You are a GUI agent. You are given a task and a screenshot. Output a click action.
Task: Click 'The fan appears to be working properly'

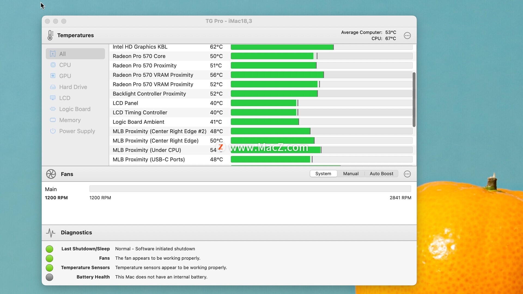pos(158,258)
